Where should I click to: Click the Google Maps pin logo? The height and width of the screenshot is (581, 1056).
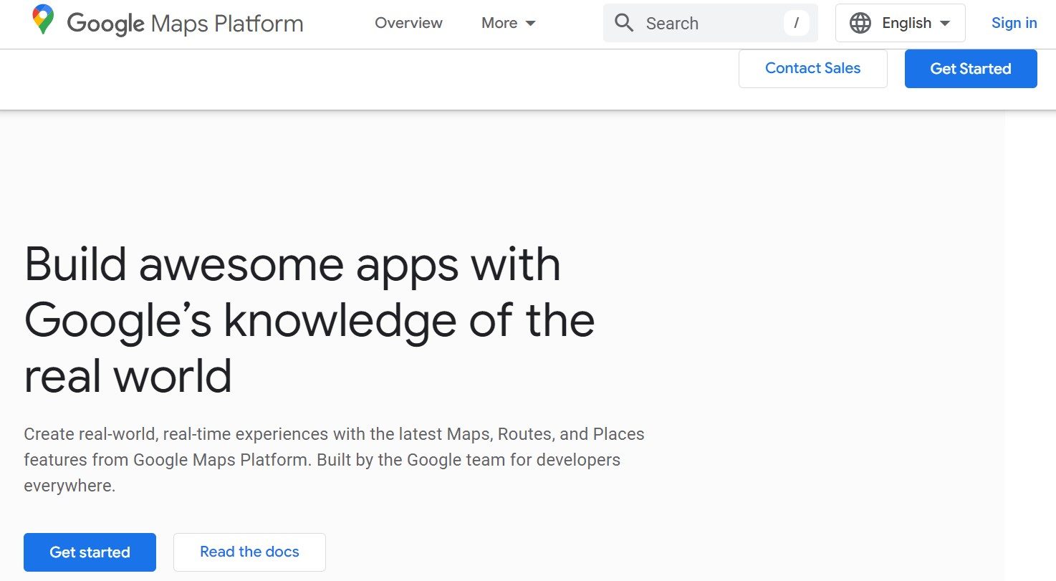click(44, 20)
